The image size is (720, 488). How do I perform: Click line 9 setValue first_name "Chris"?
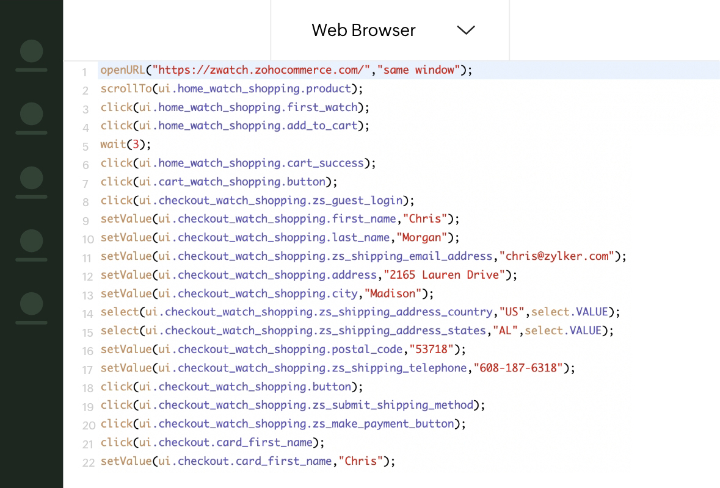pyautogui.click(x=280, y=219)
